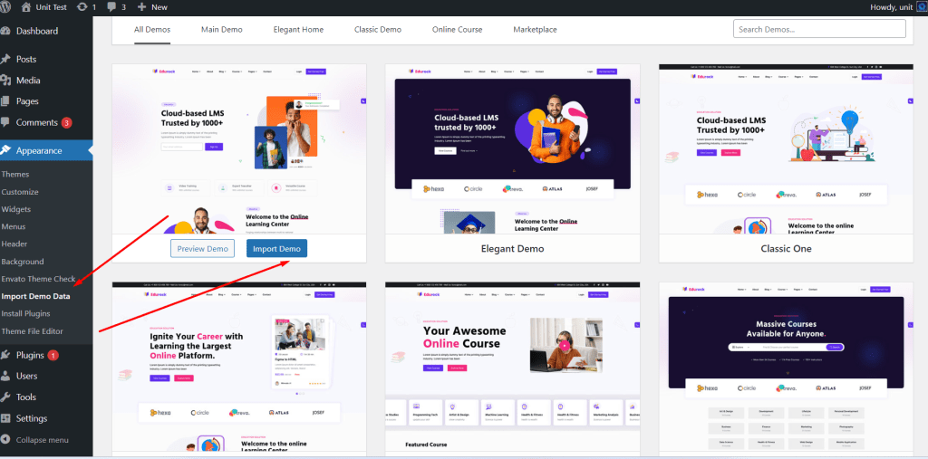Open the comments bubble icon in admin bar

[x=112, y=7]
